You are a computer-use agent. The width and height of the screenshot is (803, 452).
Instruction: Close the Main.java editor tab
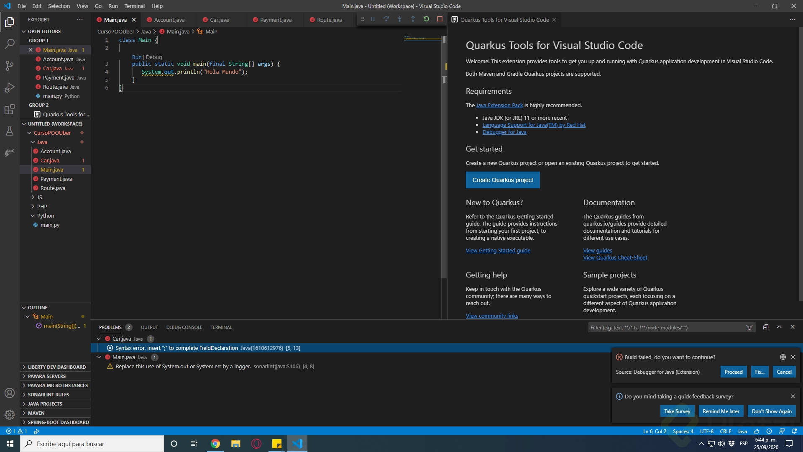[134, 20]
